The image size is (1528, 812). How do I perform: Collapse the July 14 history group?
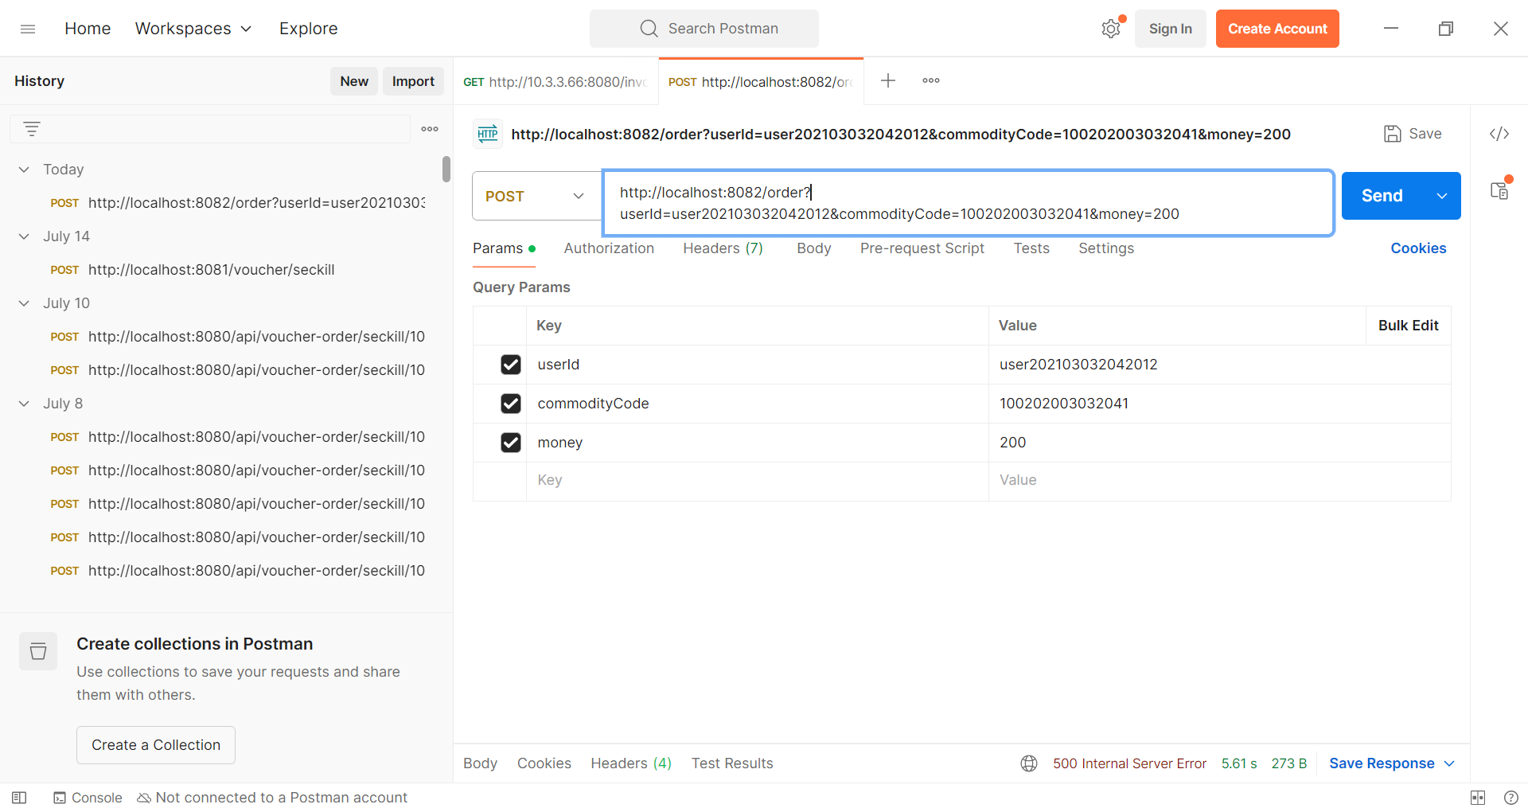click(x=24, y=236)
